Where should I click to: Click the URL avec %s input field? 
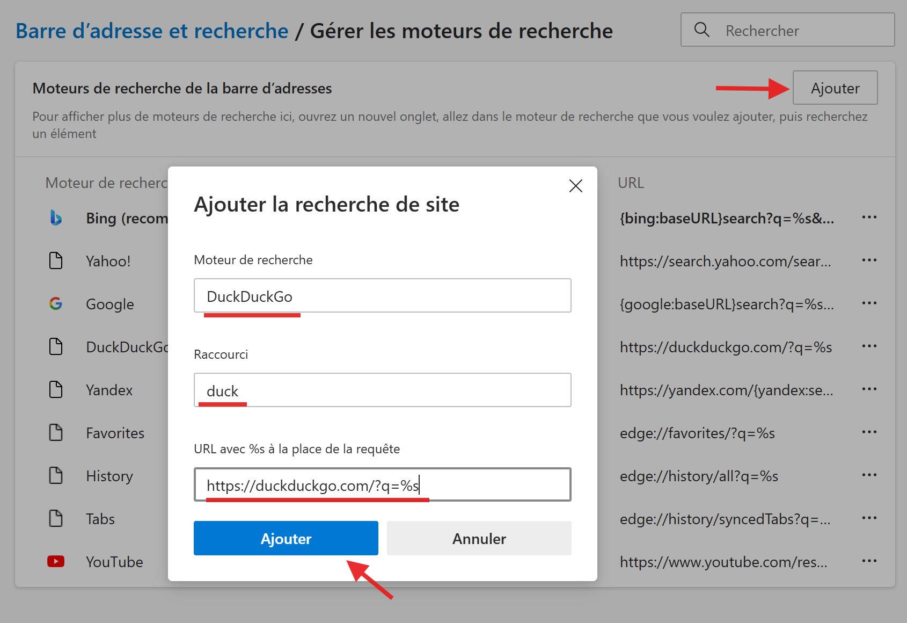[x=383, y=484]
